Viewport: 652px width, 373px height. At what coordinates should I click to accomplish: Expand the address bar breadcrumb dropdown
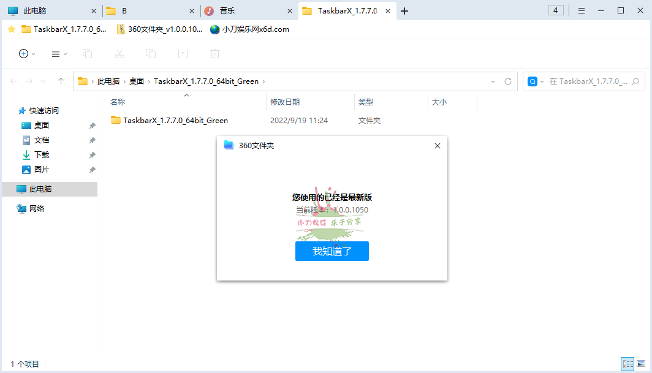(493, 81)
